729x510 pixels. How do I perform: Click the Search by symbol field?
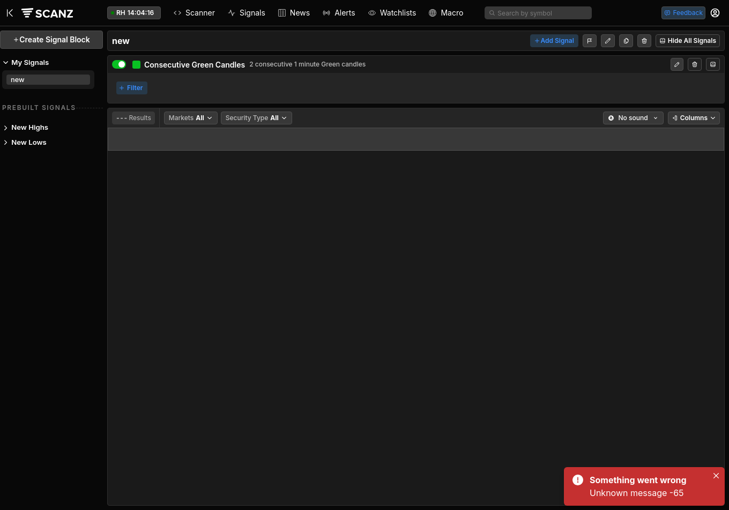[538, 13]
